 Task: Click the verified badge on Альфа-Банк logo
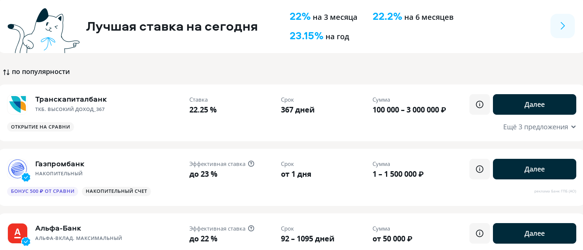pyautogui.click(x=25, y=242)
